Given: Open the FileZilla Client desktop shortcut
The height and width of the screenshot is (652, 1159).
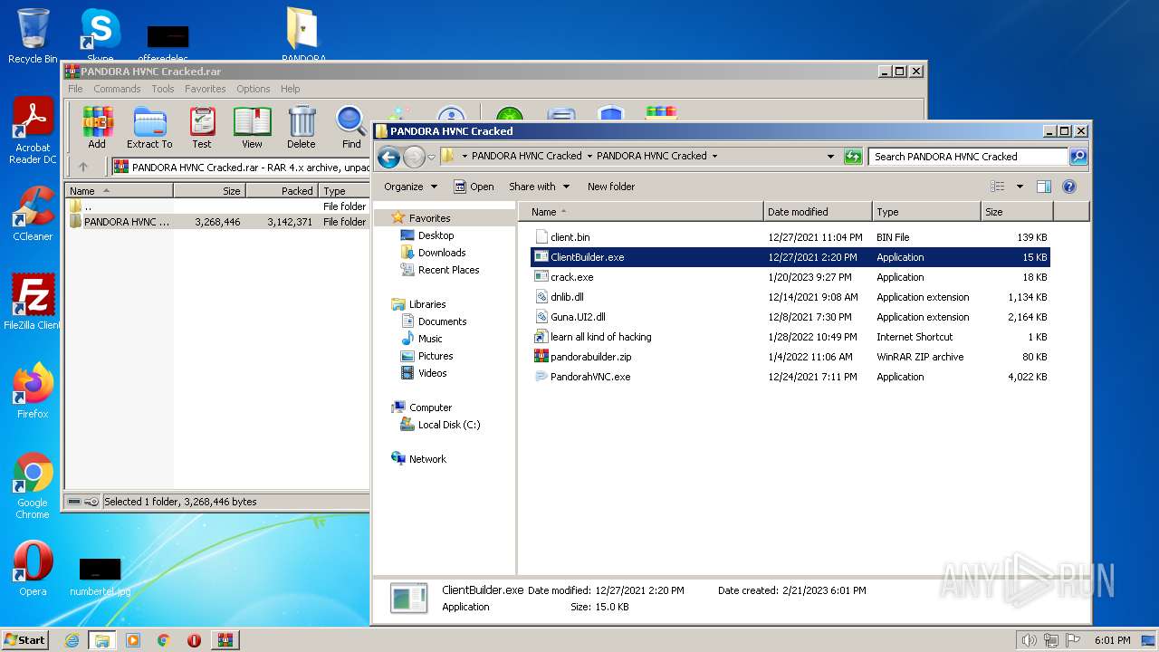Looking at the screenshot, I should pyautogui.click(x=33, y=302).
